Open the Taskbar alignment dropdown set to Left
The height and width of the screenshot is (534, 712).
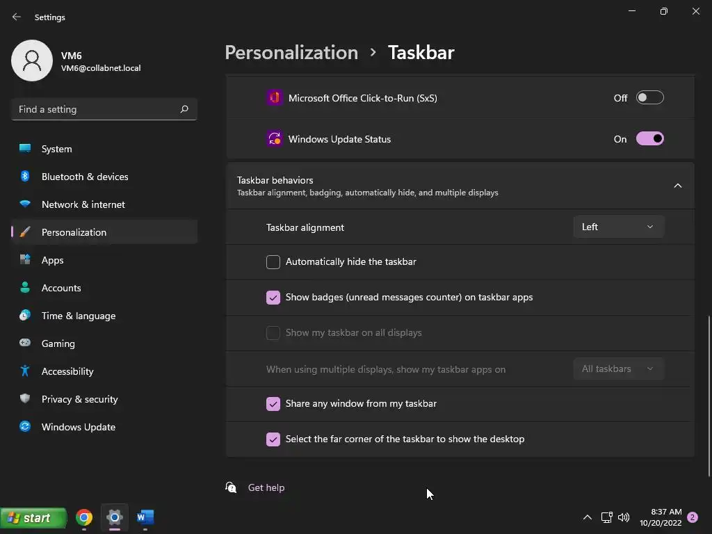click(x=618, y=227)
